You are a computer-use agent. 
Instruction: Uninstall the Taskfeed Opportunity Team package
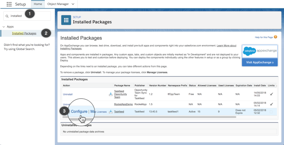point(68,94)
